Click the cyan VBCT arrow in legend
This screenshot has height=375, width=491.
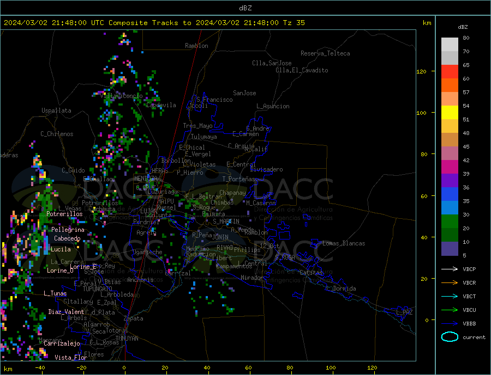(450, 296)
